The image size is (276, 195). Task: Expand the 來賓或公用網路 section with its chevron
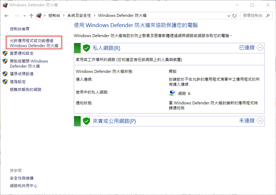click(x=260, y=121)
